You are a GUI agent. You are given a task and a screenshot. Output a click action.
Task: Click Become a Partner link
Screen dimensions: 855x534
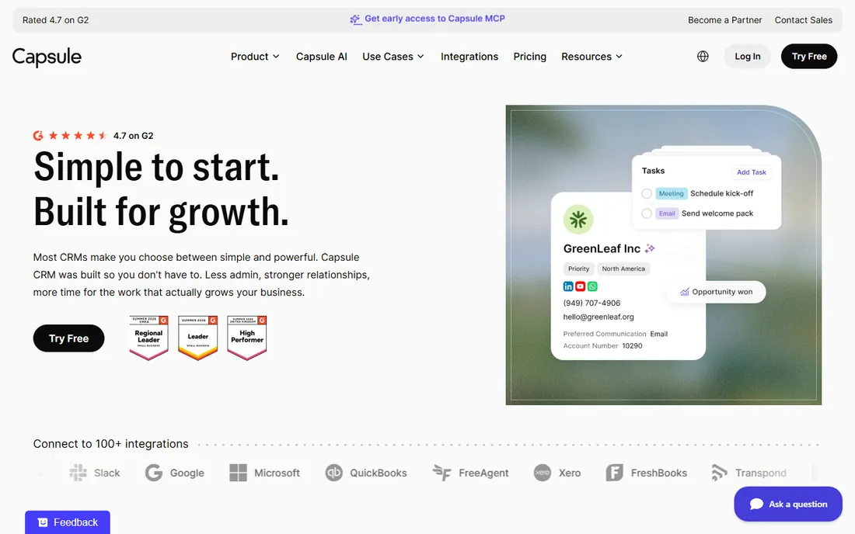tap(724, 20)
